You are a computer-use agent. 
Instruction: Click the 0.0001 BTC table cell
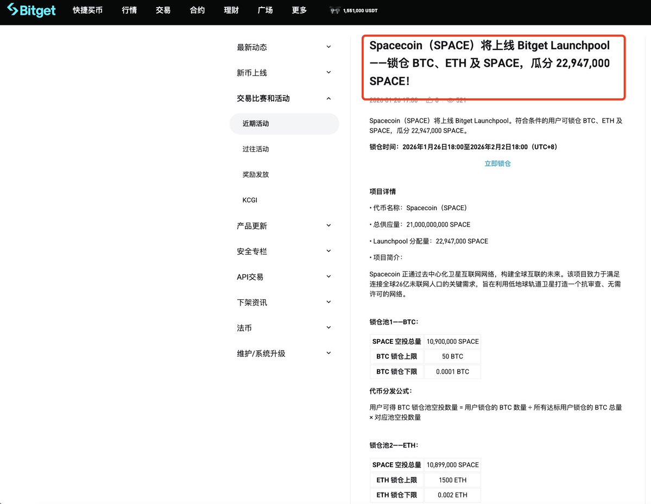coord(452,371)
